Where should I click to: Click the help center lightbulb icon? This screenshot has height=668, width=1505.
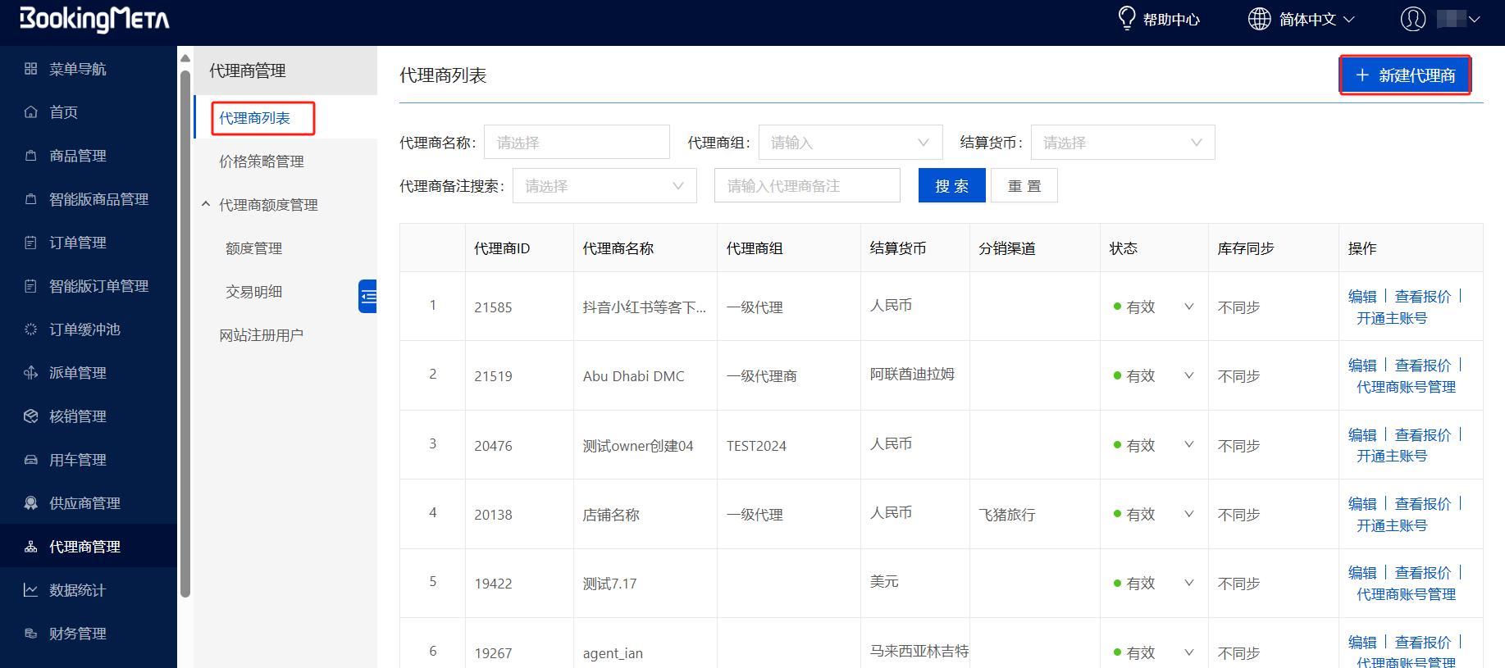(1127, 18)
